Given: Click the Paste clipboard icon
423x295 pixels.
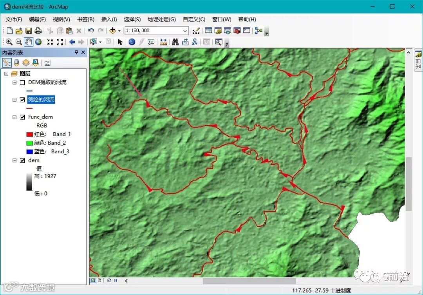Looking at the screenshot, I should (x=69, y=31).
